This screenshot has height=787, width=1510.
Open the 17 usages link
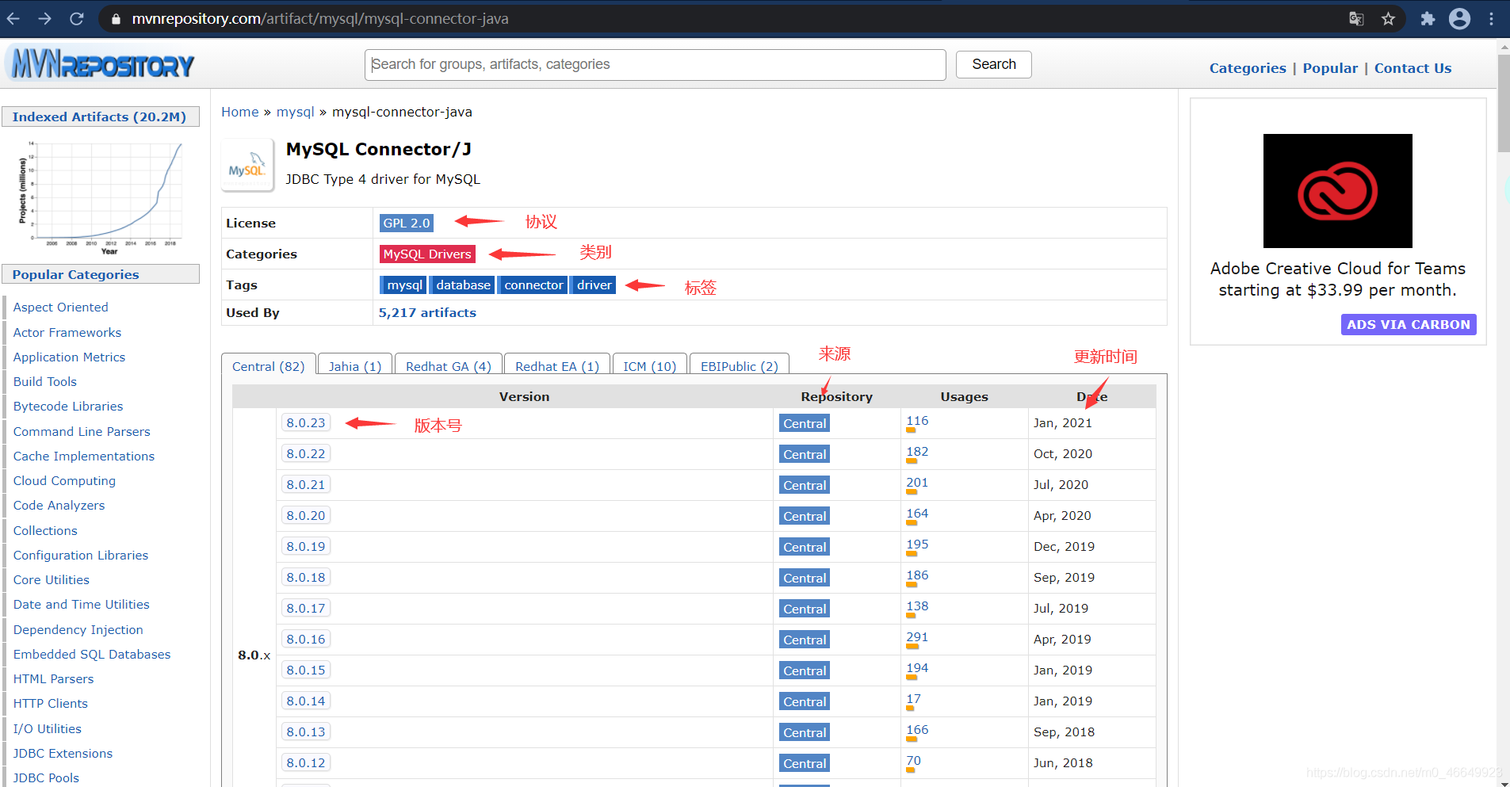coord(913,699)
